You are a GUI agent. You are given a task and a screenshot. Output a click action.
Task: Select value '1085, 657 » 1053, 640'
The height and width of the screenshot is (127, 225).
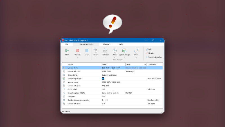click(111, 82)
